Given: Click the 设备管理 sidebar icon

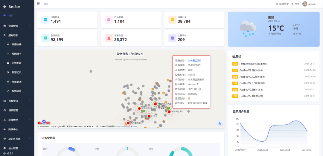Looking at the screenshot, I should pos(4,26).
